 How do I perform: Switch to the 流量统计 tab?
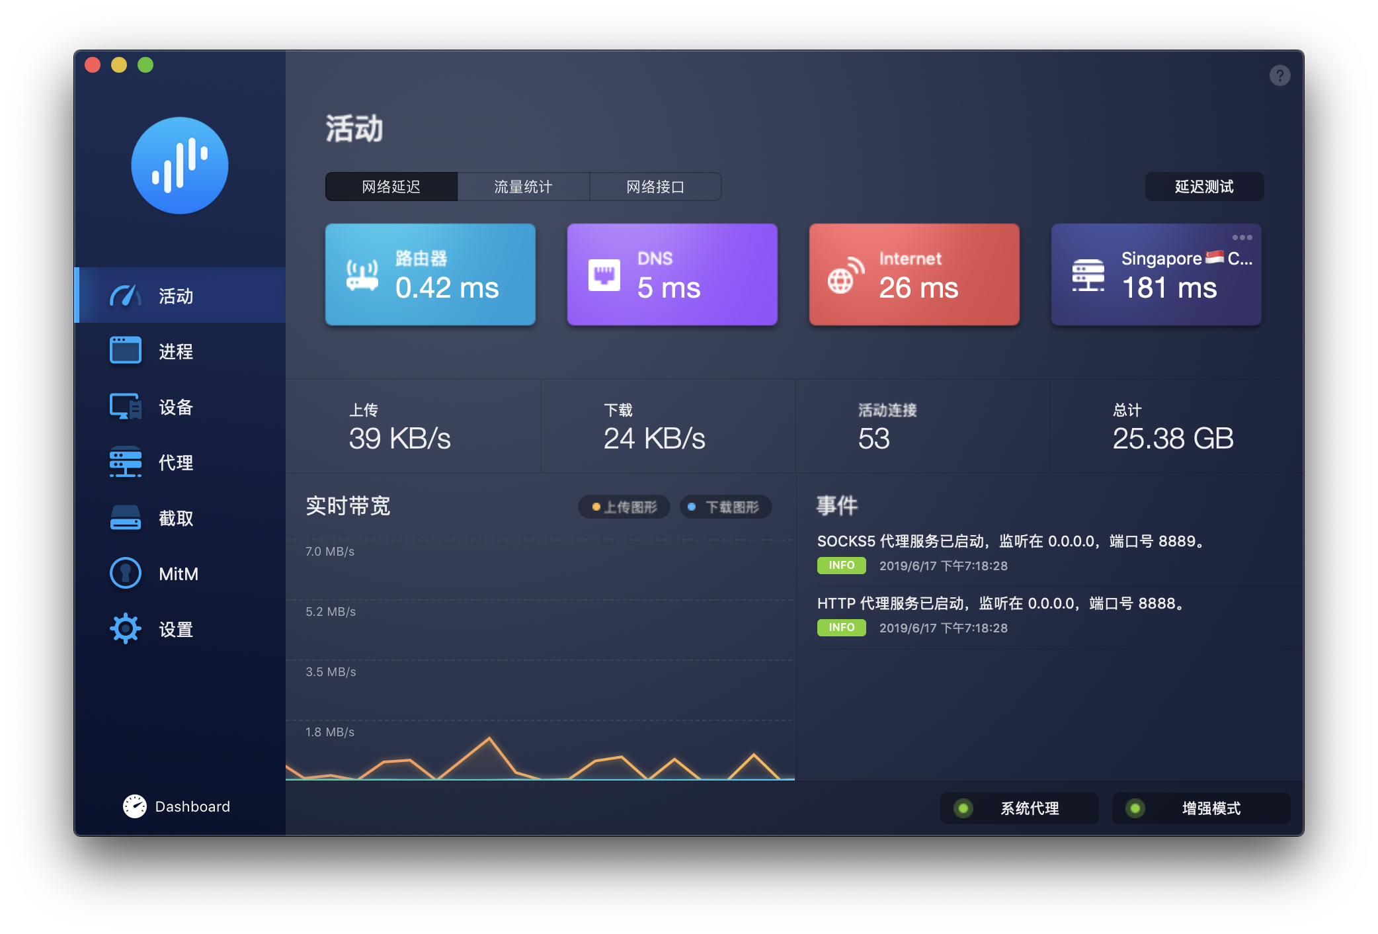click(523, 187)
